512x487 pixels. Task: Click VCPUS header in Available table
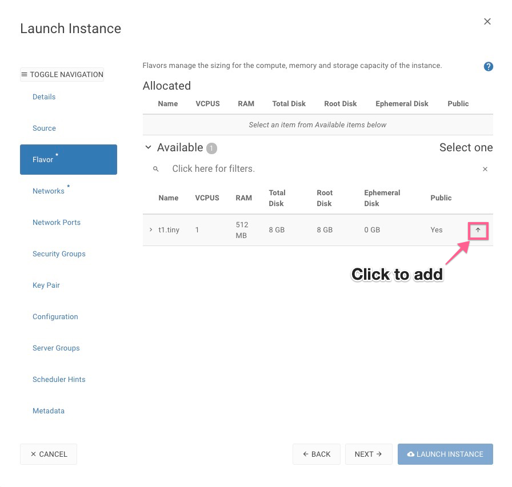[x=207, y=198]
